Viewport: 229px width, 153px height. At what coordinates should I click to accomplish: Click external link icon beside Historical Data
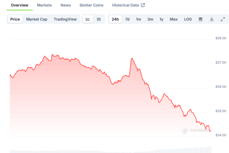pyautogui.click(x=143, y=5)
